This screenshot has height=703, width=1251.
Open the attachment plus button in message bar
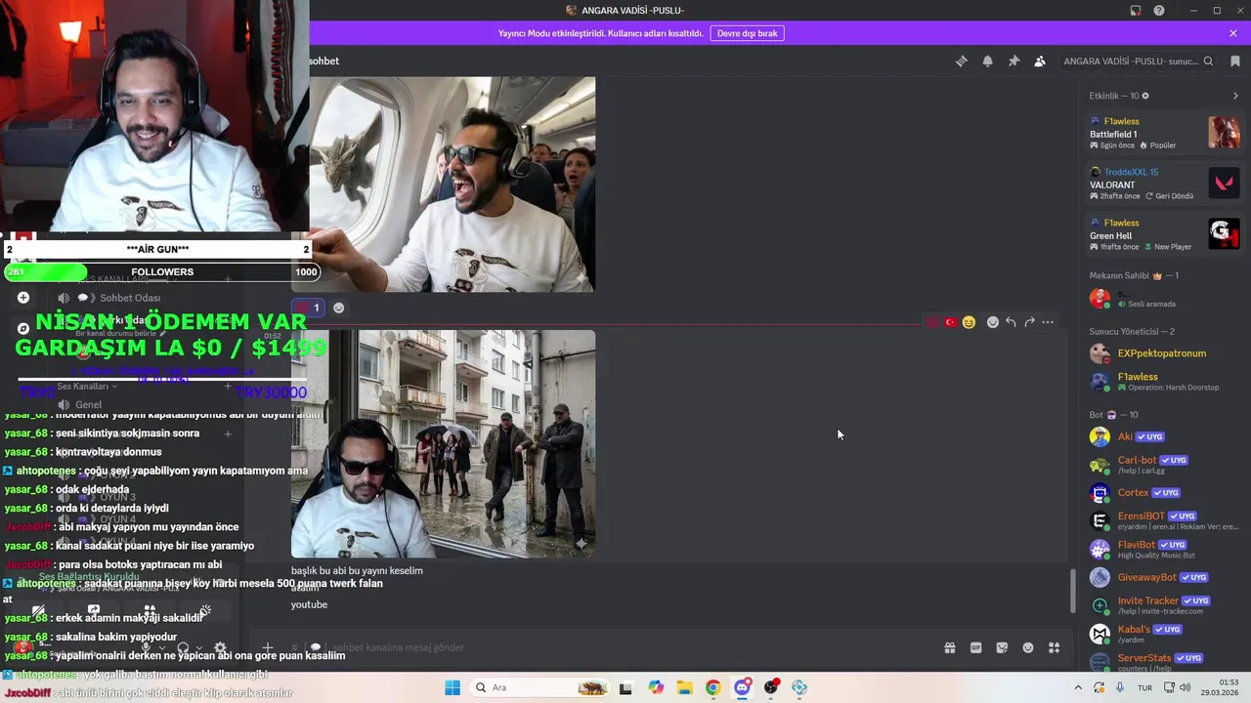(x=267, y=647)
